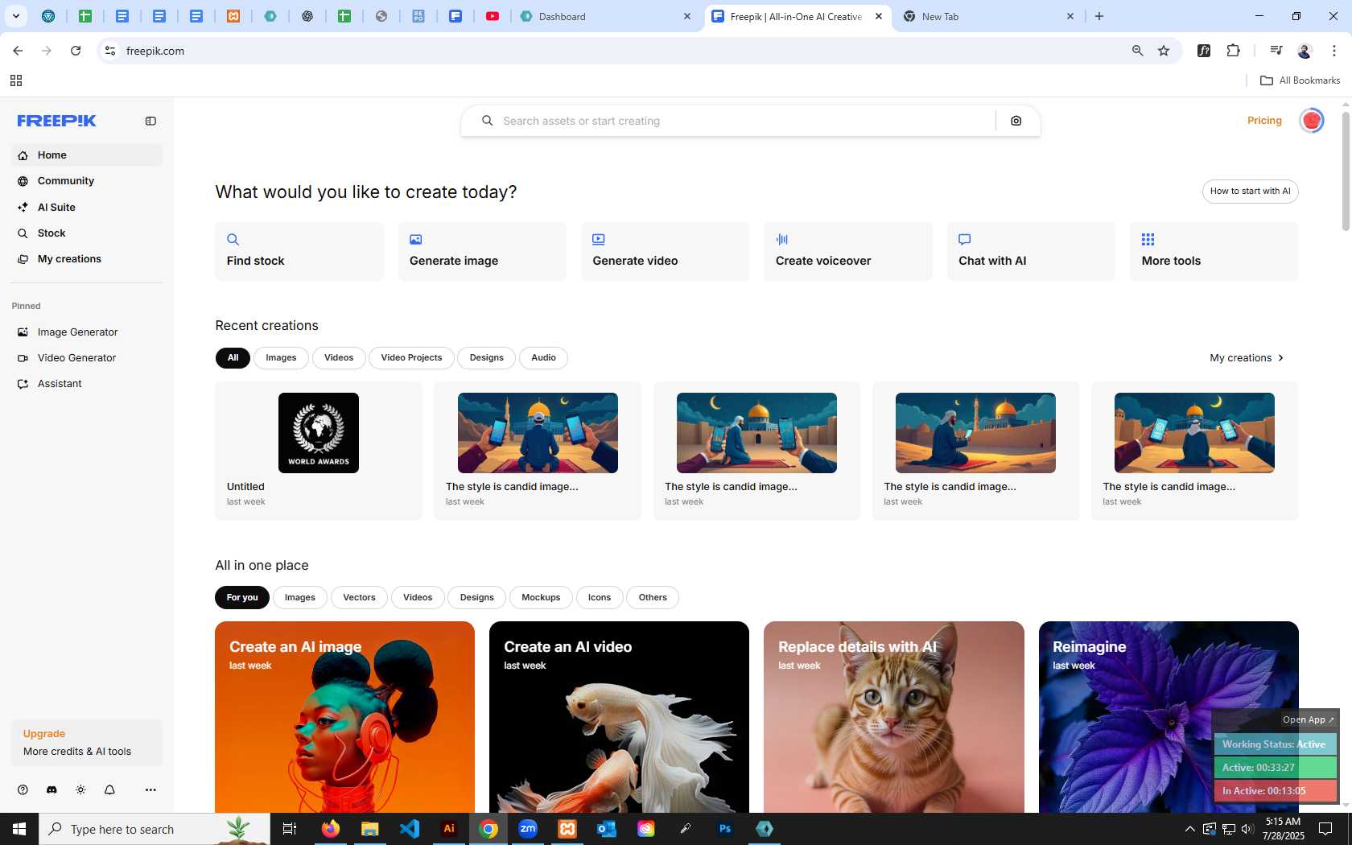1352x845 pixels.
Task: Open Chrome zoom magnifier icon in address bar
Action: [1137, 51]
